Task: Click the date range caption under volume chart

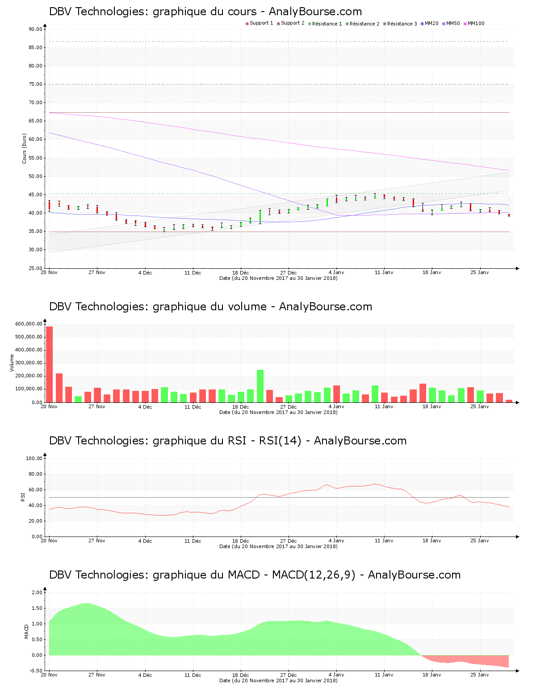Action: pos(278,412)
